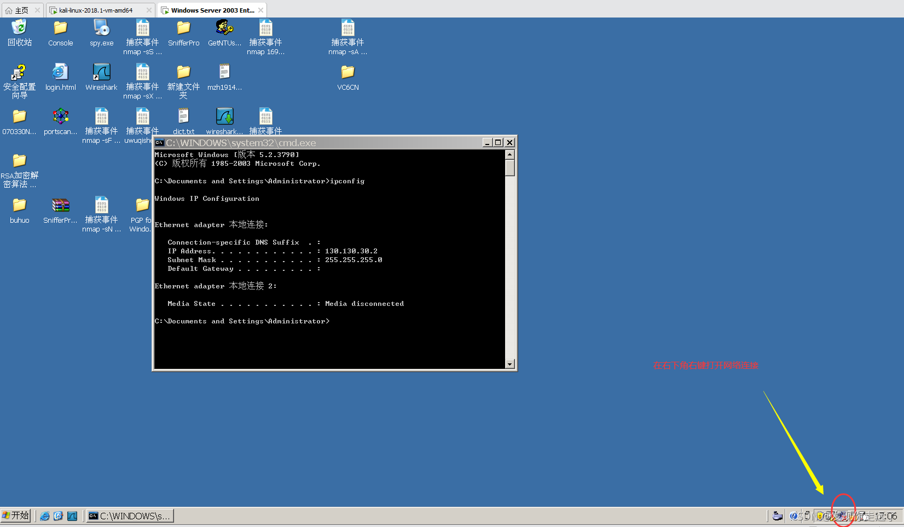Open the 开始 Start menu

click(x=16, y=516)
